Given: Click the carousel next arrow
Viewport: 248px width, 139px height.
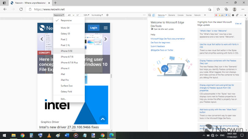Looking at the screenshot, I should click(x=105, y=39).
